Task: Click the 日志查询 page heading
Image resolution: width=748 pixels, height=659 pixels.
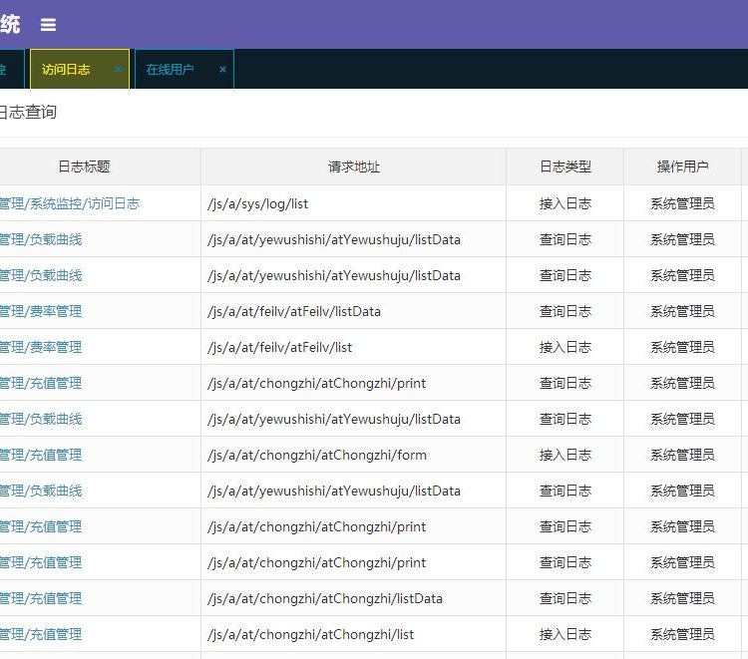Action: pyautogui.click(x=28, y=113)
